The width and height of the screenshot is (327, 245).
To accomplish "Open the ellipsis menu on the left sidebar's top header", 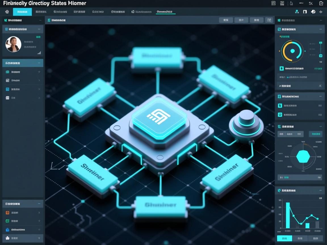I will click(x=40, y=20).
